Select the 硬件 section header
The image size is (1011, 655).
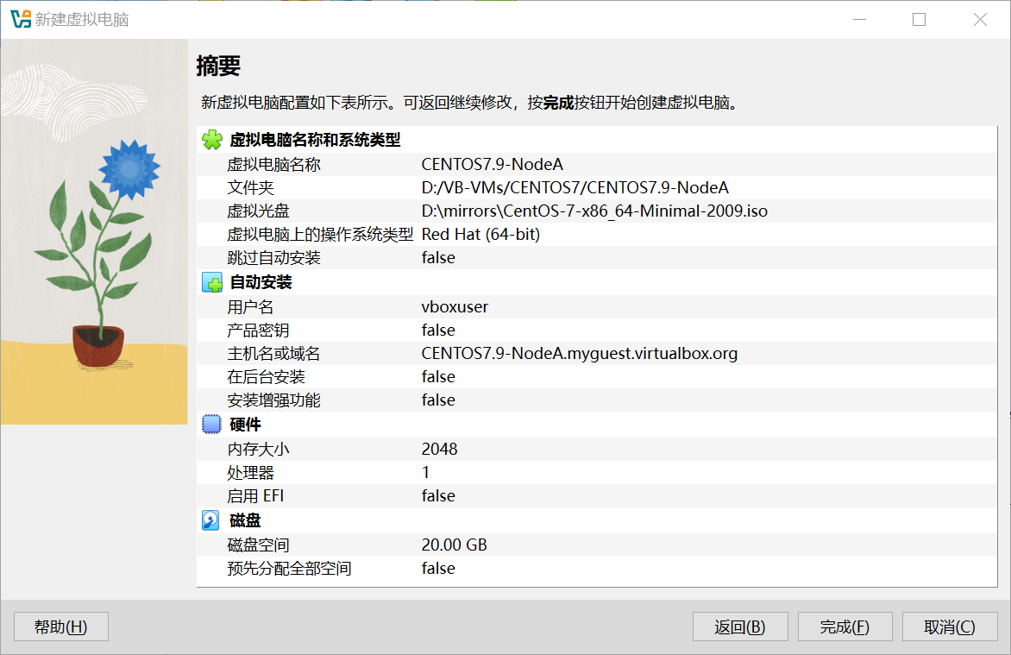pos(246,425)
